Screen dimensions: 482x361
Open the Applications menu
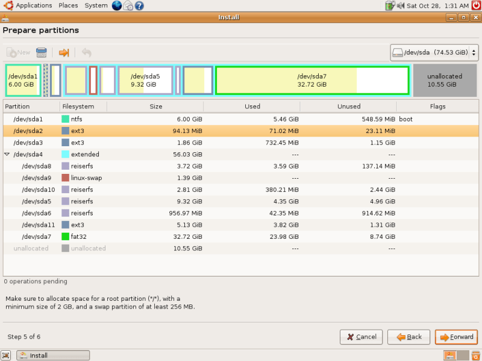pos(28,5)
